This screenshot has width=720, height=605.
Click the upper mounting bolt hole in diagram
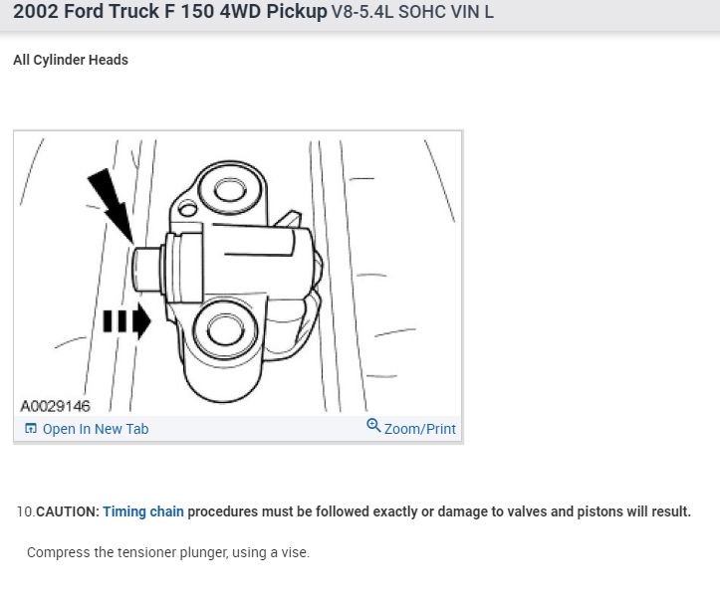pos(230,190)
